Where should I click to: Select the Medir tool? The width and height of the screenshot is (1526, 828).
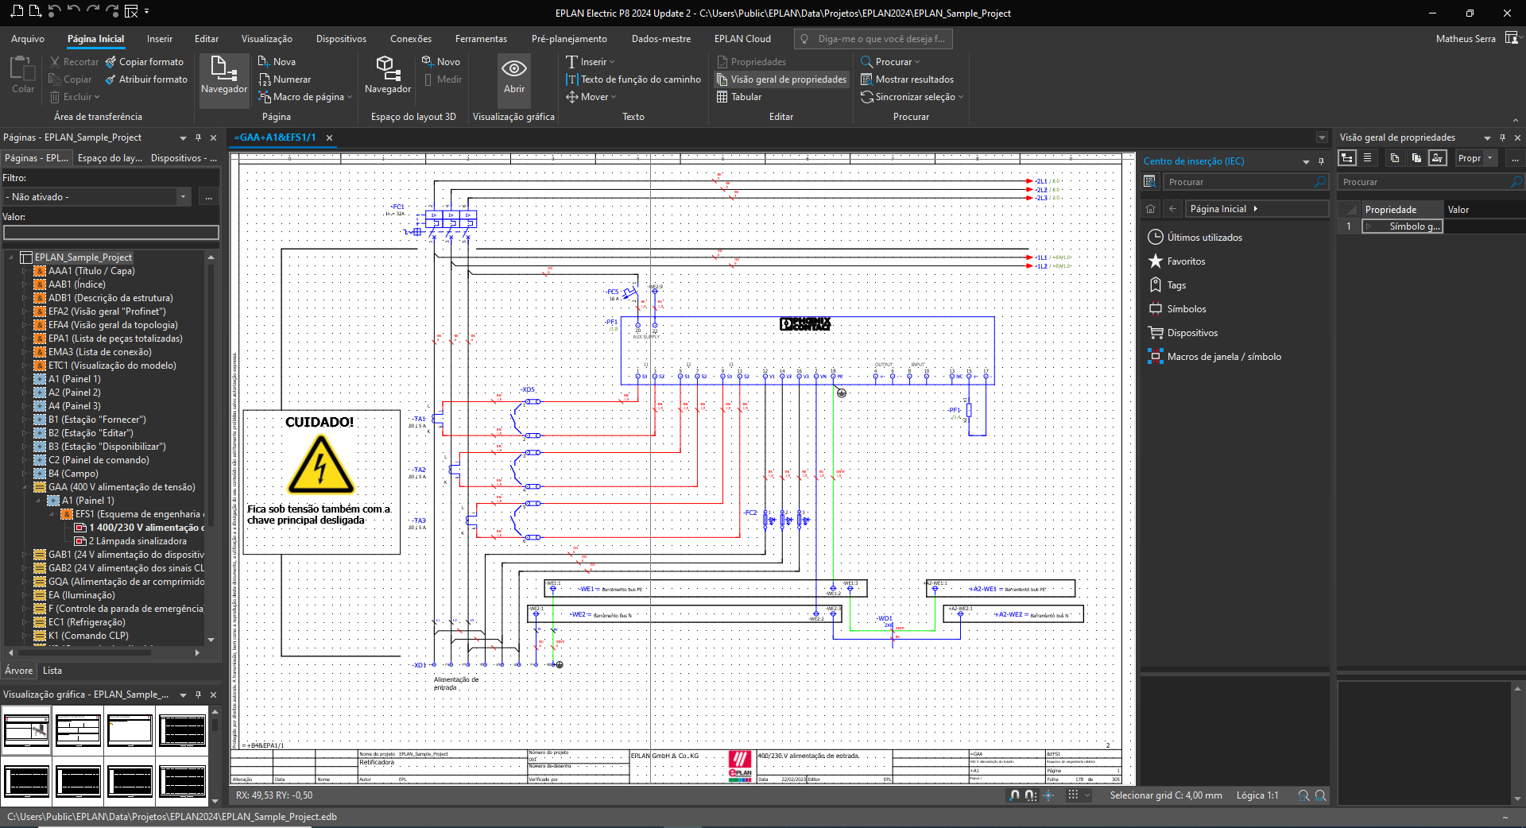pos(443,79)
